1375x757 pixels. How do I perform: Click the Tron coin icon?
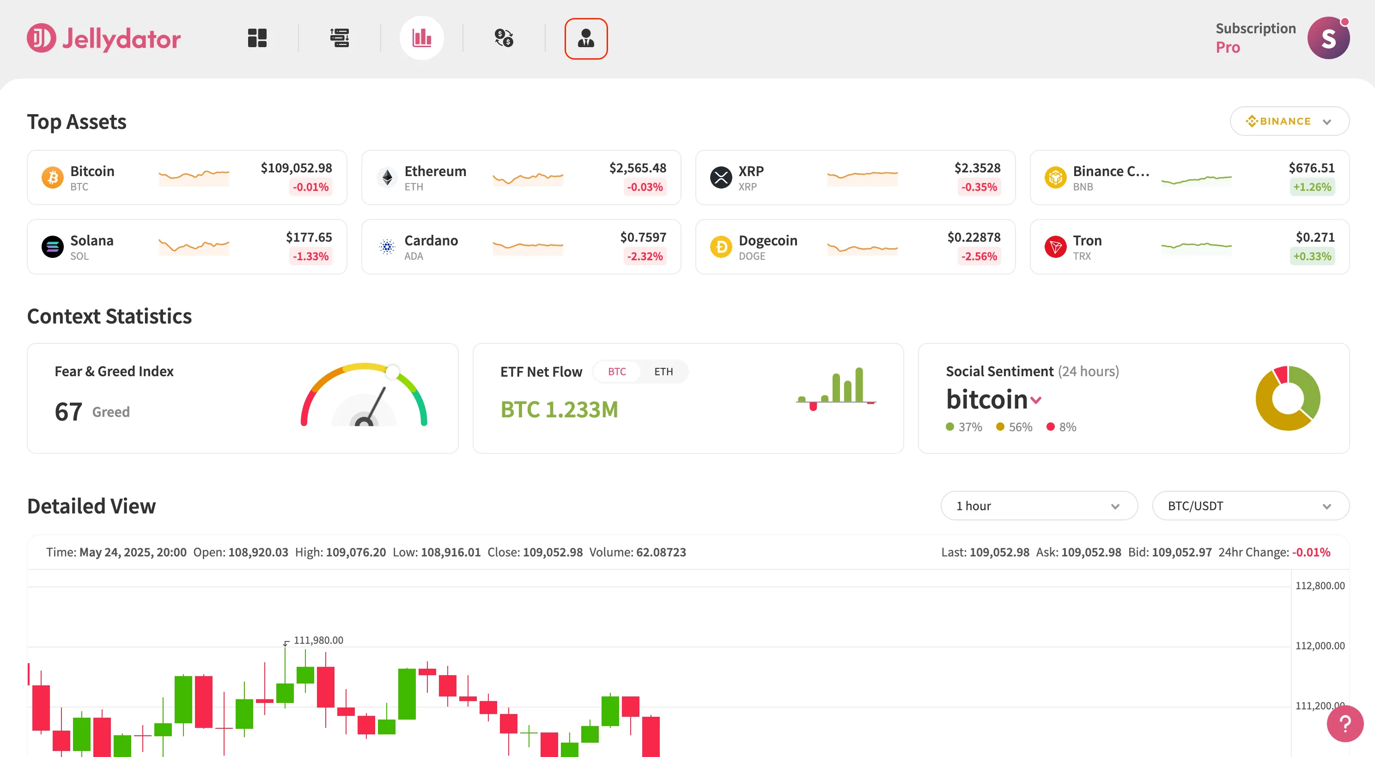tap(1055, 247)
